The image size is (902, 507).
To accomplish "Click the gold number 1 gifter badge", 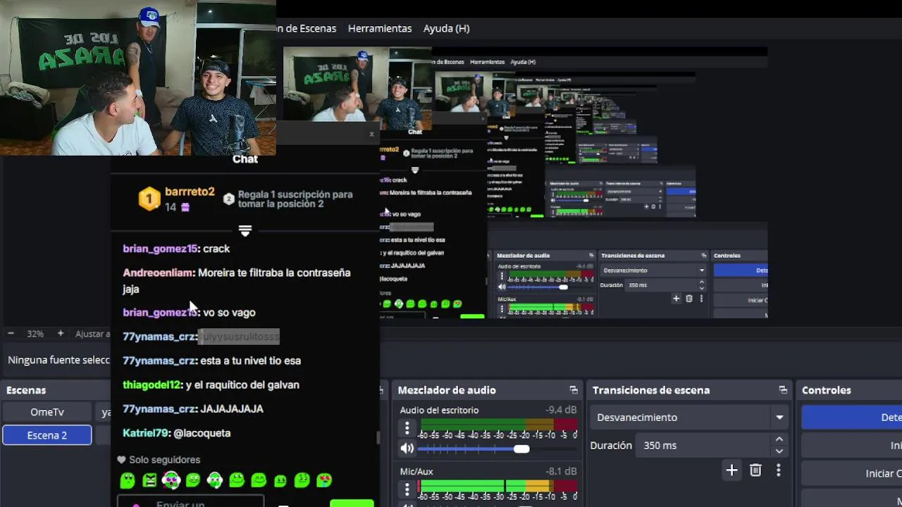I will [149, 199].
